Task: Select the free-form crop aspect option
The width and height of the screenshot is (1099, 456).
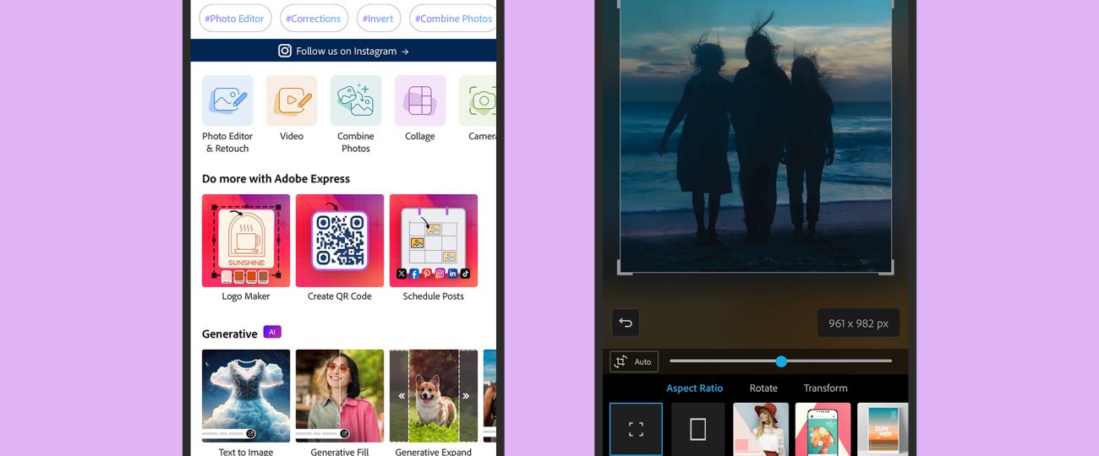Action: click(637, 429)
